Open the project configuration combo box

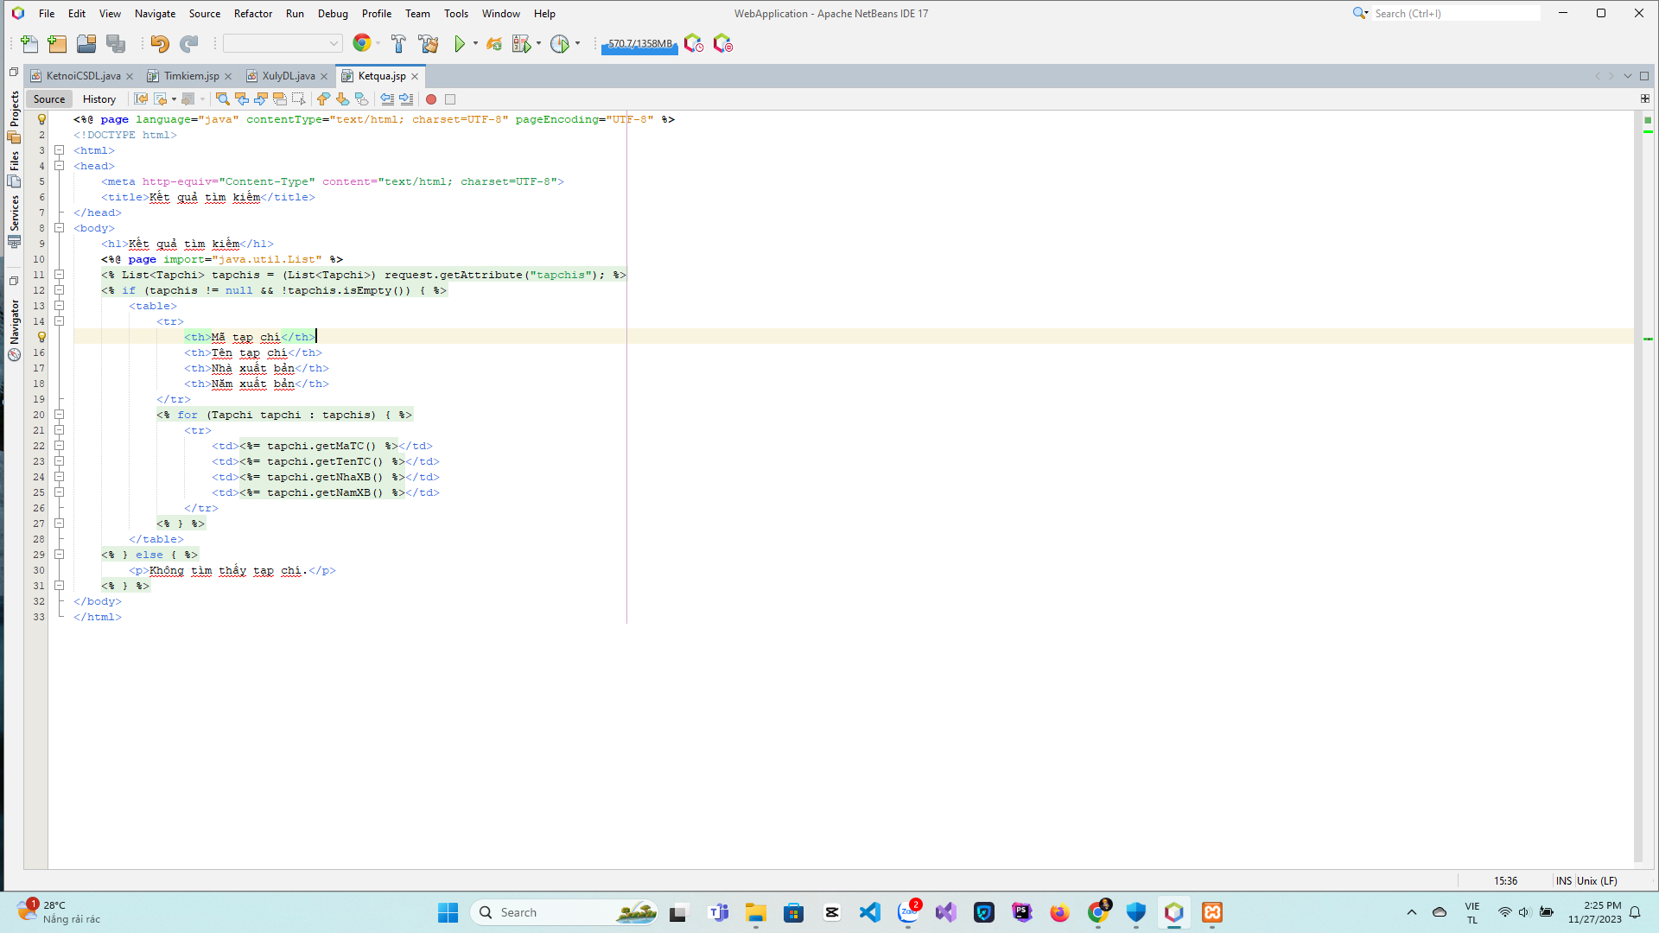coord(283,44)
